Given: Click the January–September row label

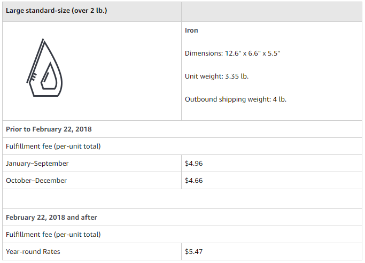Looking at the screenshot, I should click(x=37, y=164).
